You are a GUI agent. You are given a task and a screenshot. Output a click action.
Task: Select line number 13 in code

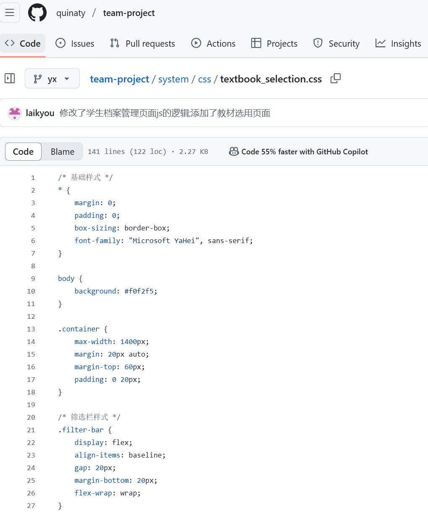click(31, 329)
